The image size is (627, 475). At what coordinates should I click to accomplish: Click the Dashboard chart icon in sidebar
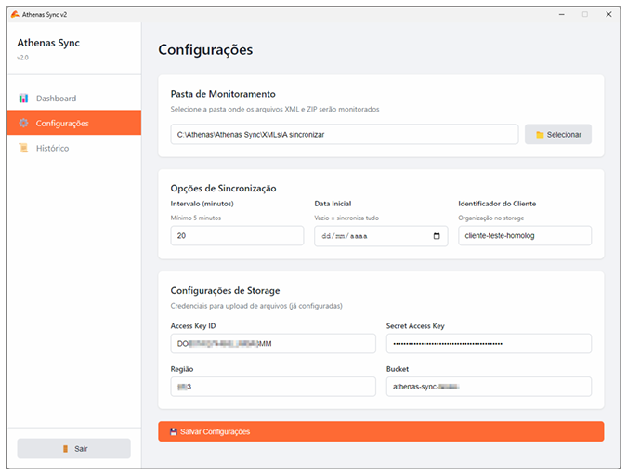pyautogui.click(x=24, y=99)
